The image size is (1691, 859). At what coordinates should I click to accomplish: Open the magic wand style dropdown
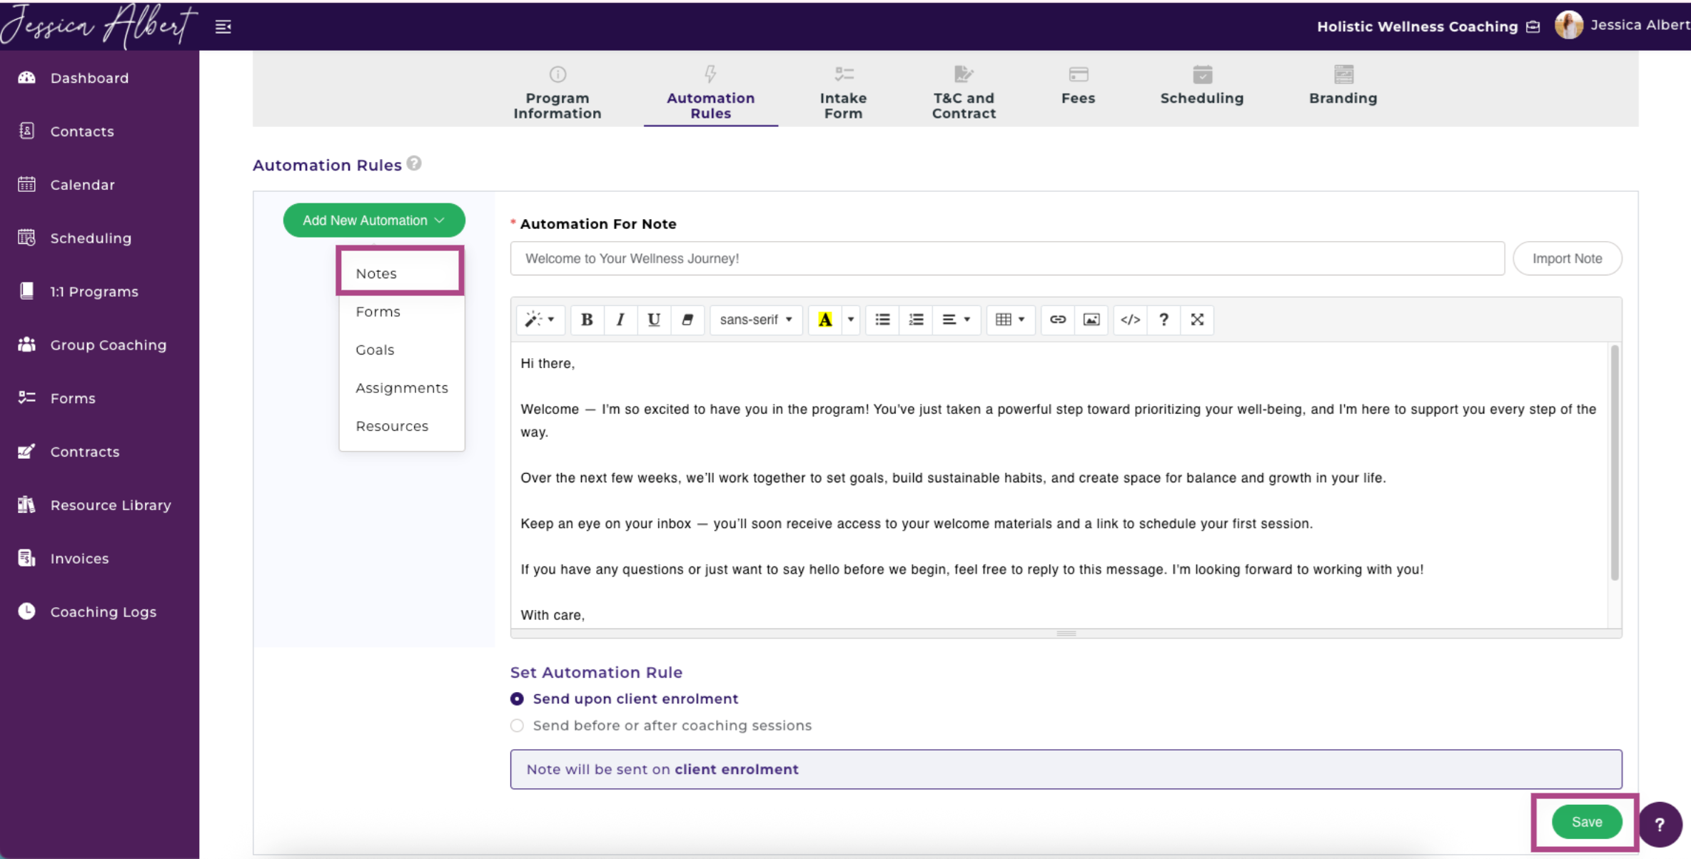pos(540,320)
